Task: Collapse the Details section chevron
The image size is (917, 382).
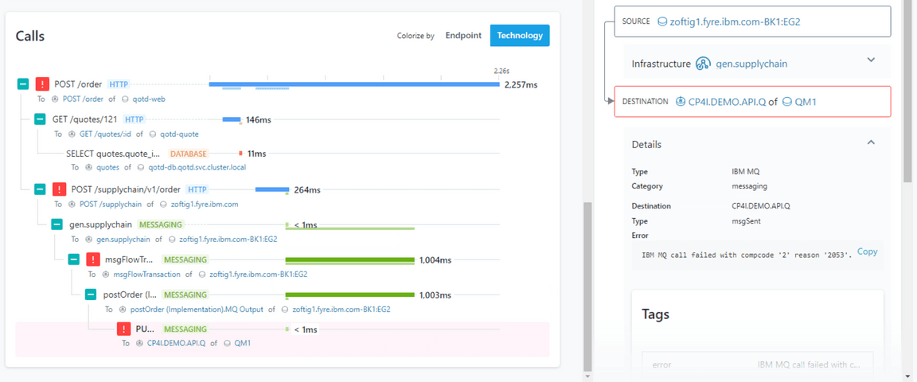Action: [871, 143]
